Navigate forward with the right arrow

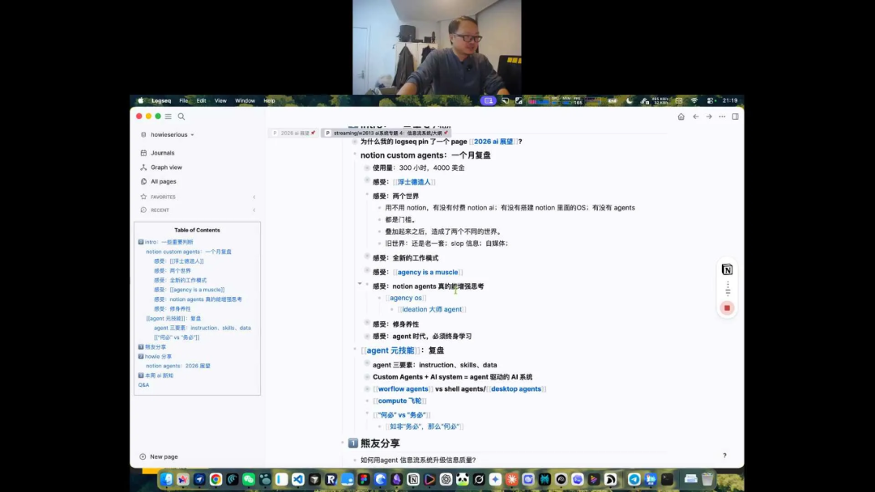click(x=709, y=117)
